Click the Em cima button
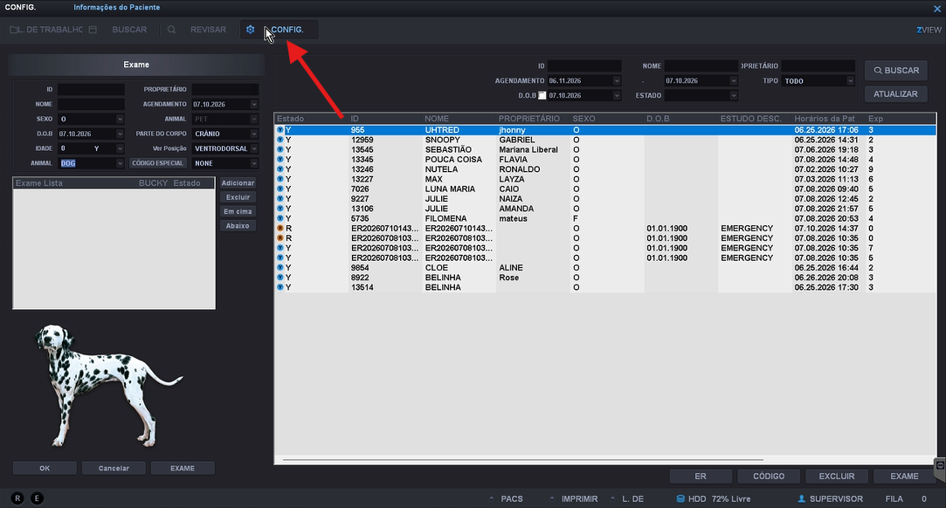Screen dimensions: 946x508 [238, 211]
